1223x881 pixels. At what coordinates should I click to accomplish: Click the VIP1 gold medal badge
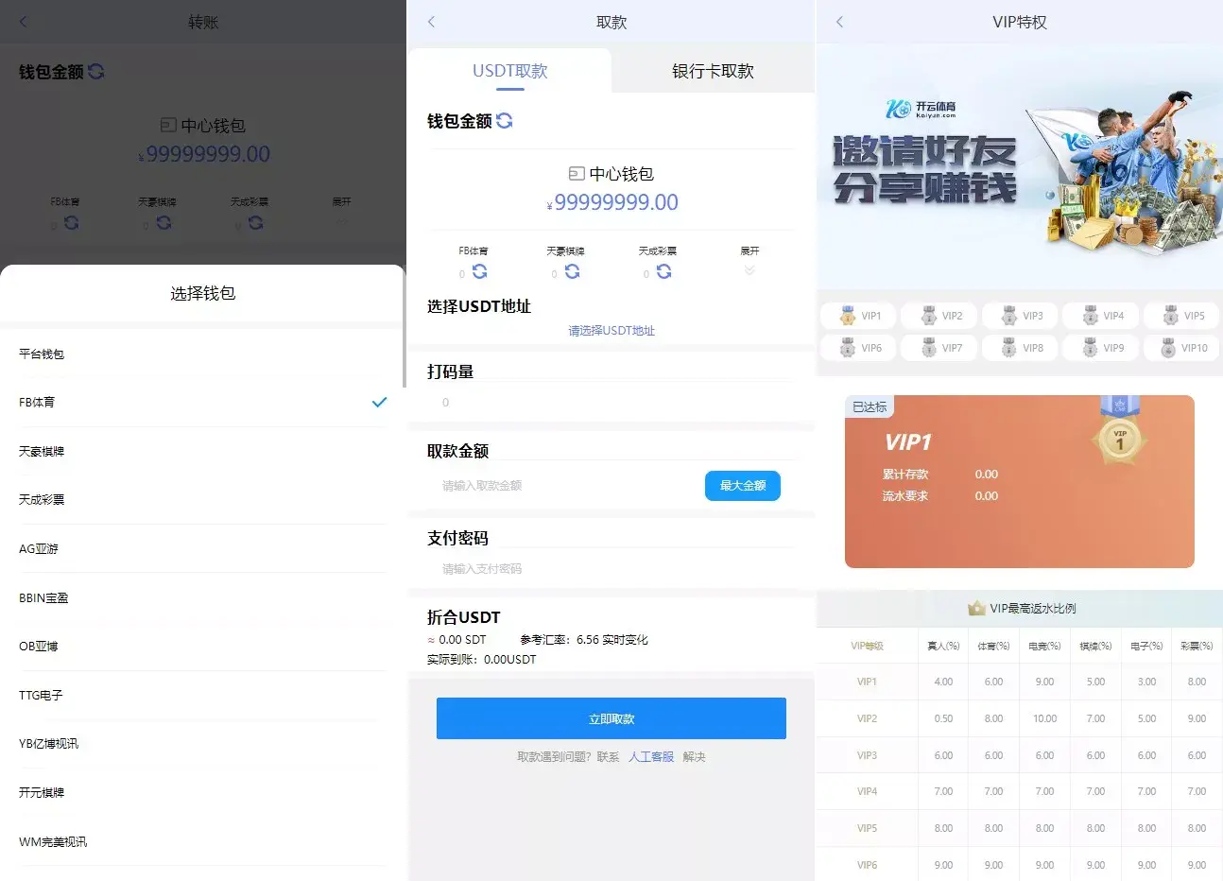[x=1119, y=439]
